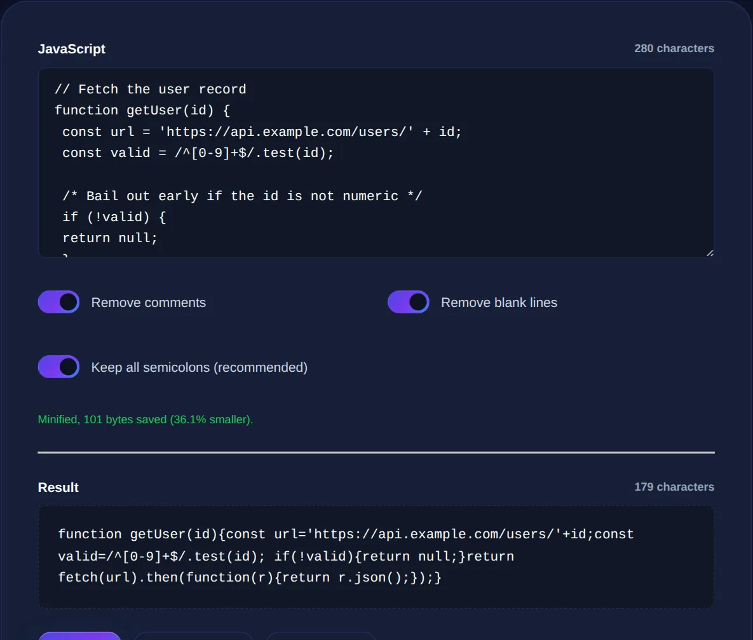
Task: Click the 'Bail out early' comment line
Action: click(x=242, y=196)
